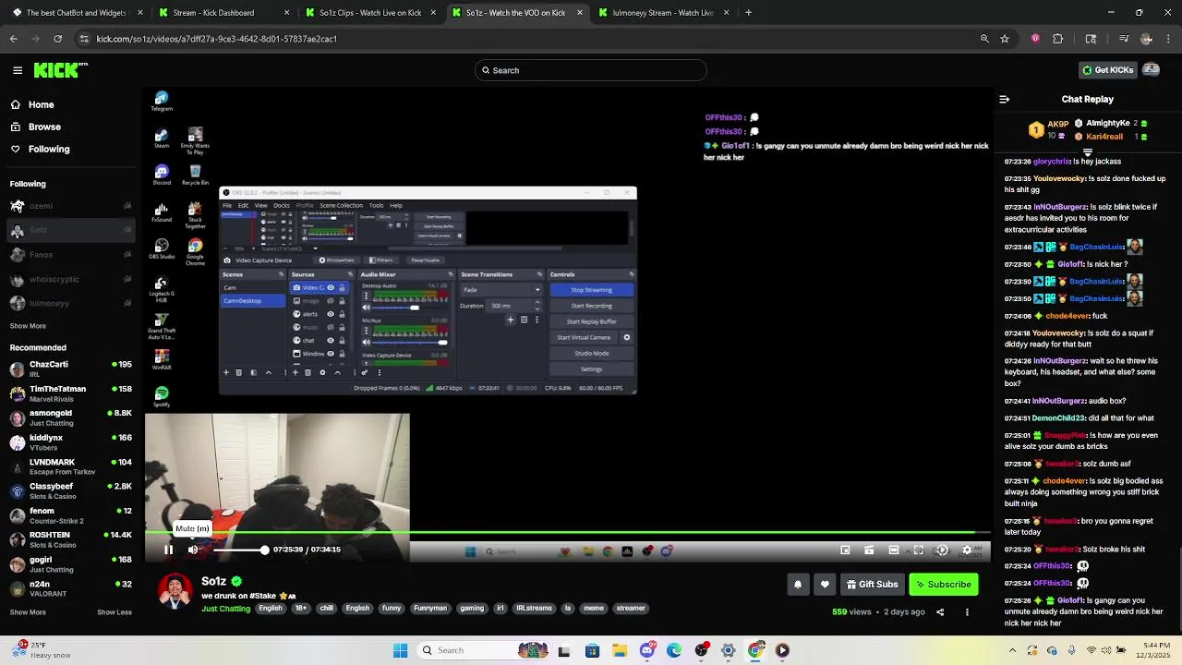Viewport: 1182px width, 665px height.
Task: Toggle follow heart for So1z
Action: coord(825,584)
